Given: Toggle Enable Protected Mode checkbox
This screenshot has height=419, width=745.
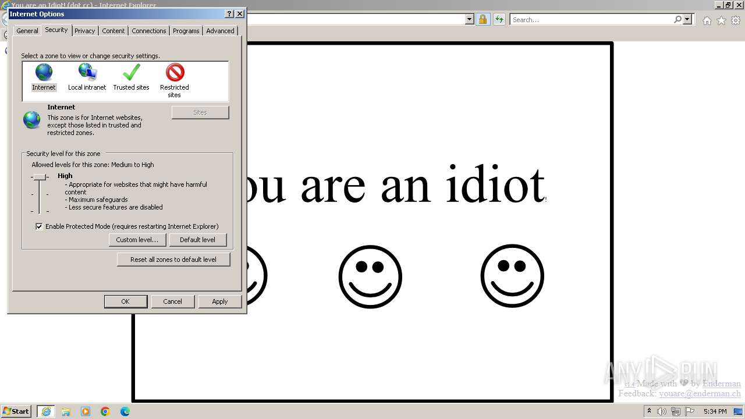Looking at the screenshot, I should coord(39,226).
